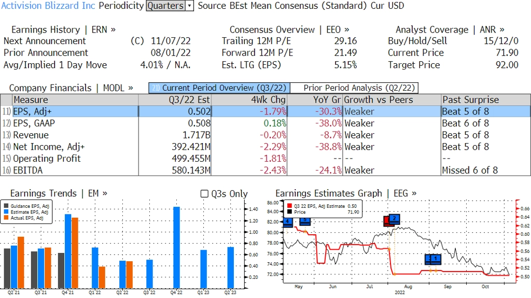531x298 pixels.
Task: Click the Prior Announcement date 08/01/22
Action: coord(171,53)
